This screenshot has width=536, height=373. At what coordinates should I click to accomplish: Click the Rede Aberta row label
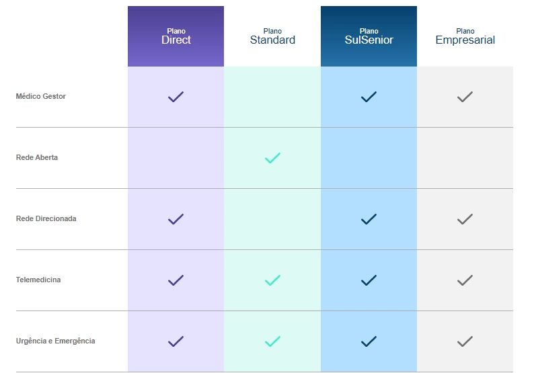coord(37,158)
